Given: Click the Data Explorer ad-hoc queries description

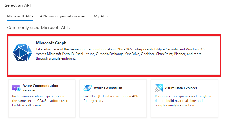Looking at the screenshot, I should tap(184, 101).
